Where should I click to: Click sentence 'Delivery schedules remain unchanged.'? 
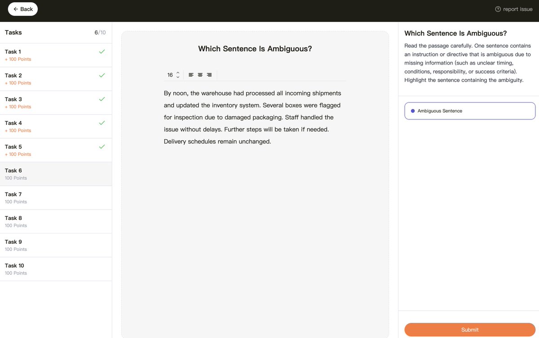(217, 141)
